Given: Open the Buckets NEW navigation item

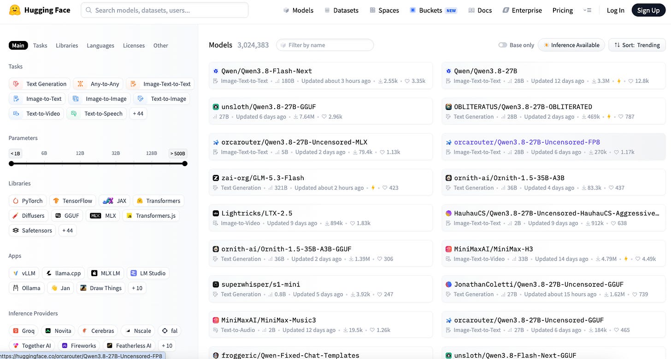Looking at the screenshot, I should pyautogui.click(x=433, y=10).
